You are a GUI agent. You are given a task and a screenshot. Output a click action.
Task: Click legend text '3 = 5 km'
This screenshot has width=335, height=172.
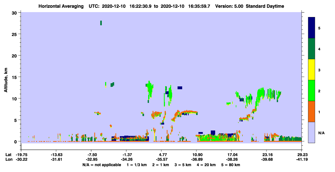pyautogui.click(x=183, y=165)
